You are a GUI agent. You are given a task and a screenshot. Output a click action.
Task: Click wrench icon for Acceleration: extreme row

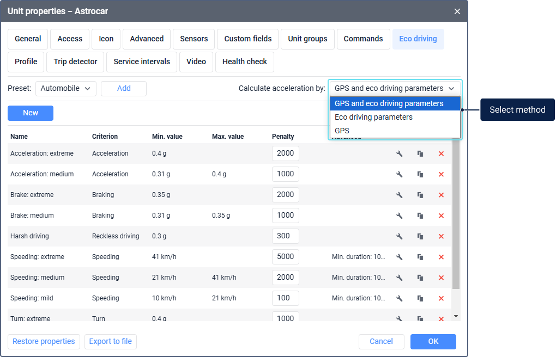pyautogui.click(x=399, y=153)
